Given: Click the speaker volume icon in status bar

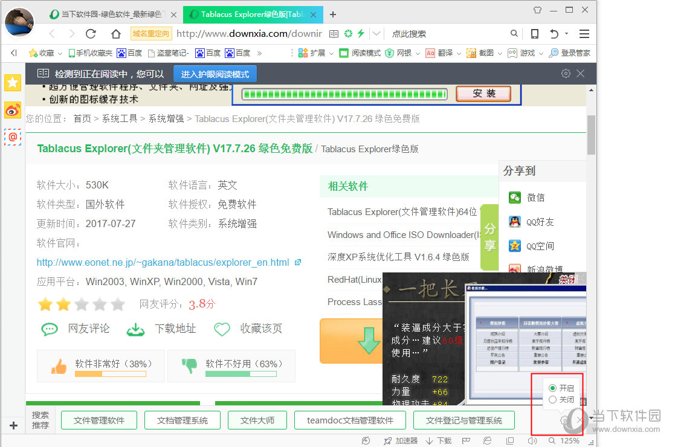Looking at the screenshot, I should pos(532,441).
